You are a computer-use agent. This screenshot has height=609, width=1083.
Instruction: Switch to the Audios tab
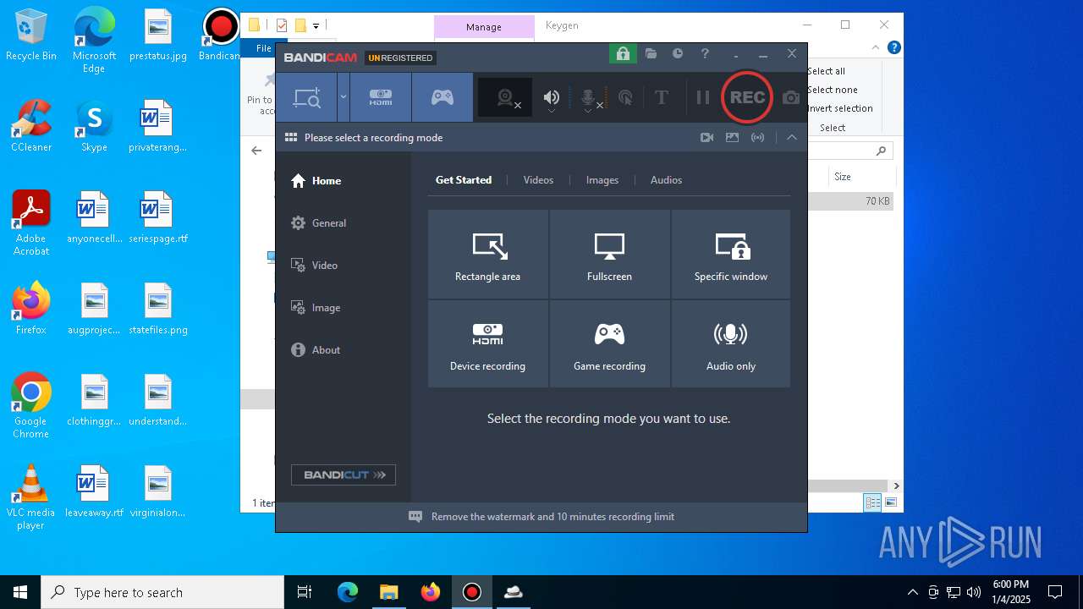tap(666, 179)
